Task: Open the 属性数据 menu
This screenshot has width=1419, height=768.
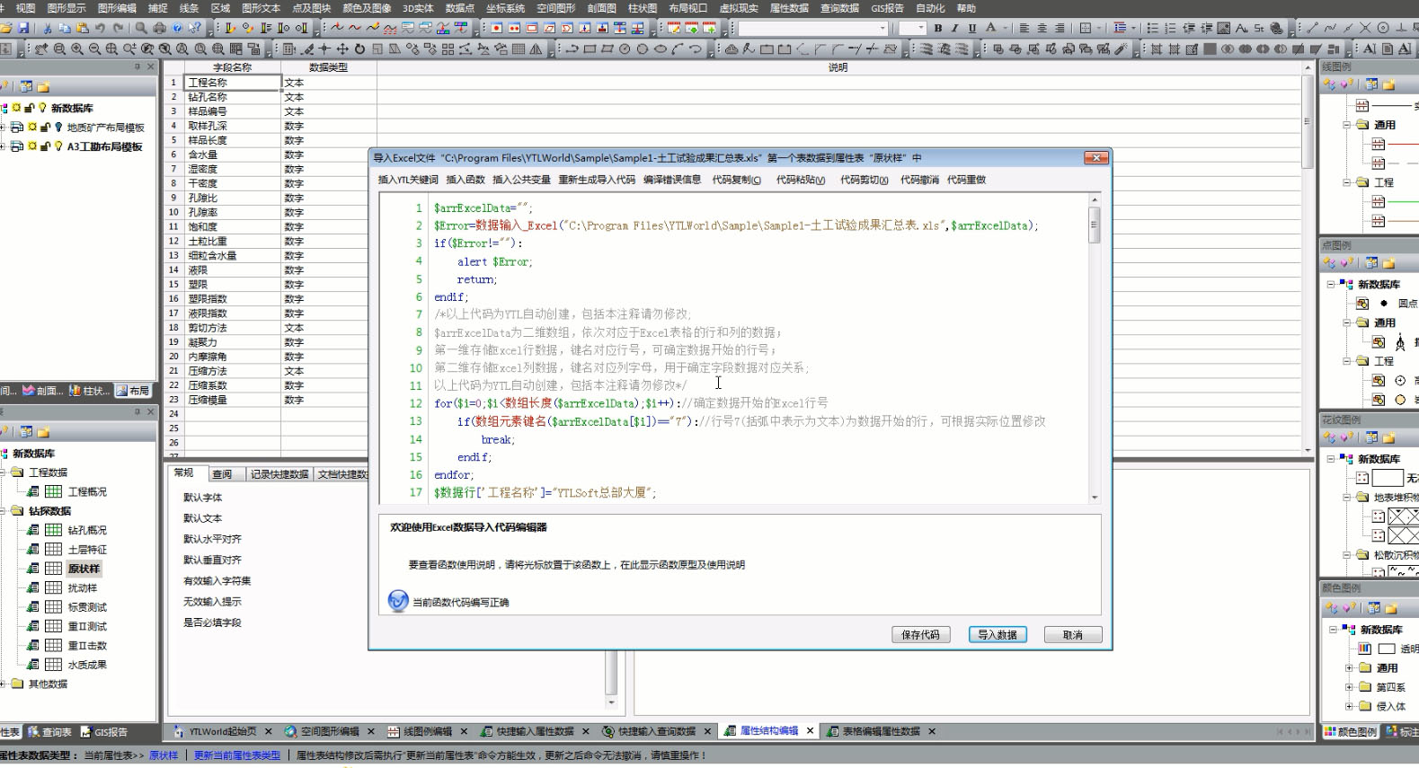Action: click(x=789, y=8)
